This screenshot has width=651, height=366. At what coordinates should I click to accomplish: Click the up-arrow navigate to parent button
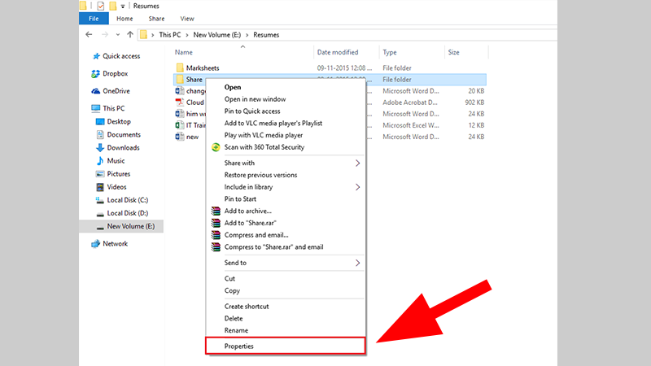point(130,35)
